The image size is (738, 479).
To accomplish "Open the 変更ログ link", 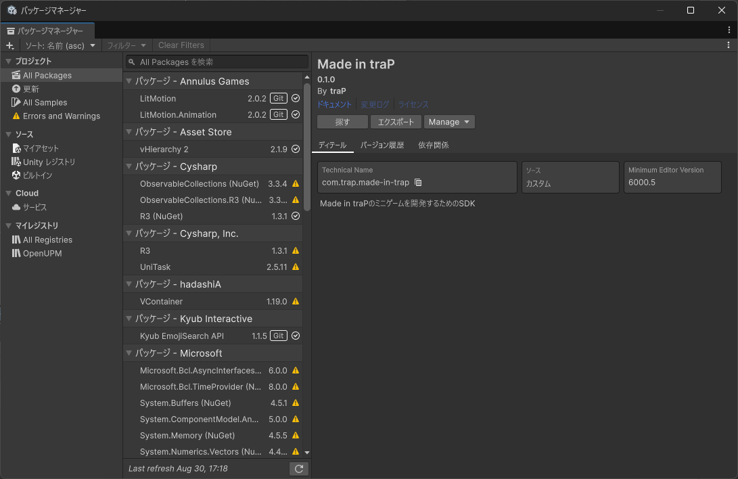I will (375, 104).
